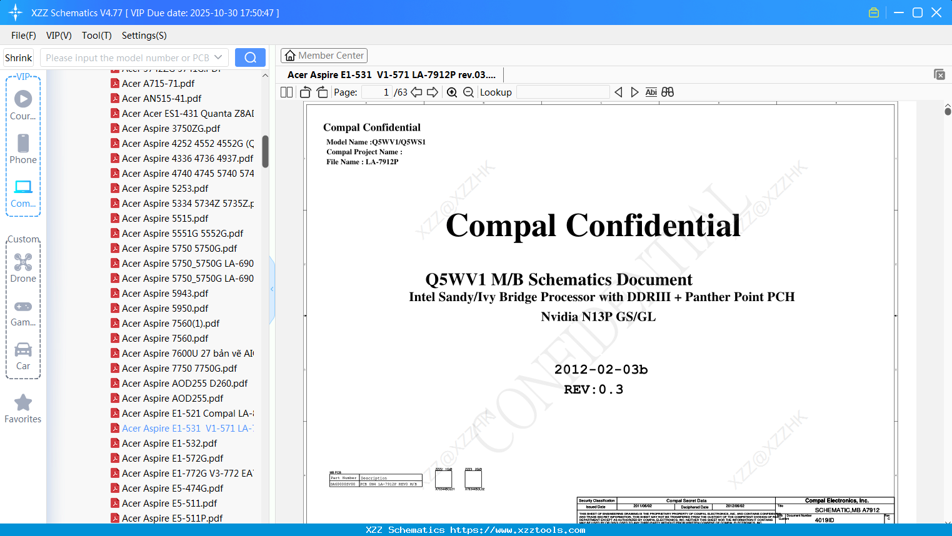This screenshot has height=536, width=952.
Task: Click the model number search input
Action: click(x=127, y=57)
